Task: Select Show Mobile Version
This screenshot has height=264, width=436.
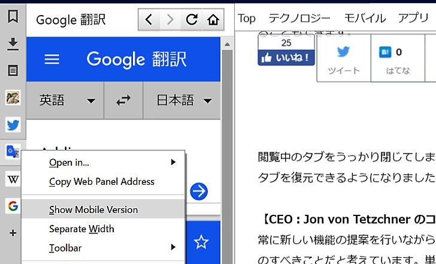Action: pyautogui.click(x=103, y=209)
